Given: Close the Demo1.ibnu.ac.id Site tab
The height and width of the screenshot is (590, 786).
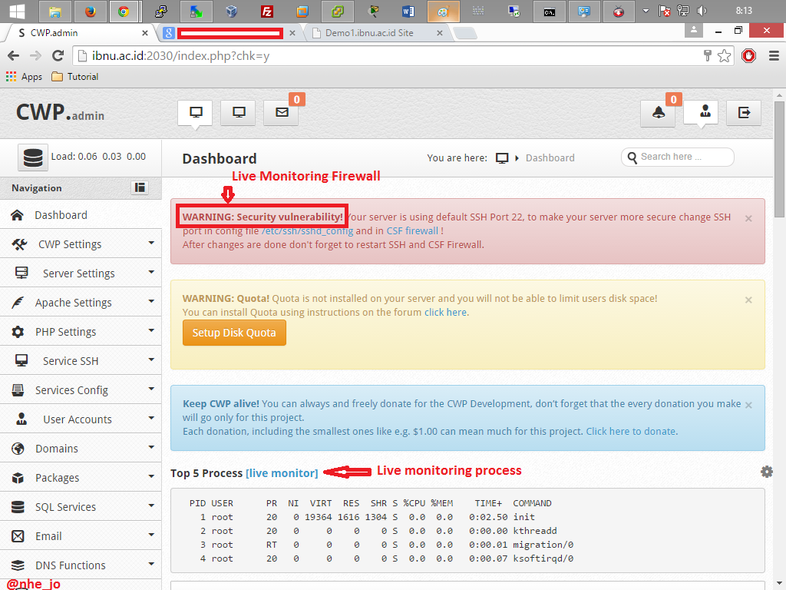Looking at the screenshot, I should click(440, 33).
